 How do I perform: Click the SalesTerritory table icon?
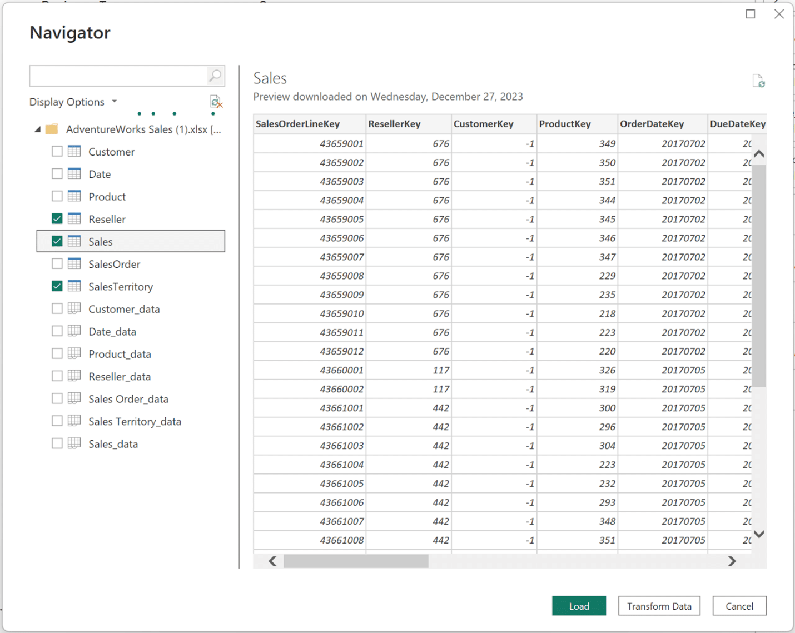(74, 286)
